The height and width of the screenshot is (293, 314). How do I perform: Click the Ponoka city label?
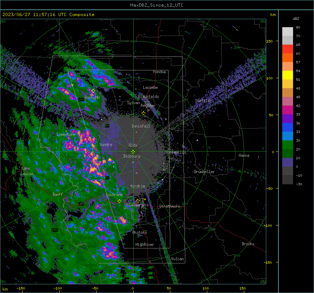click(159, 72)
